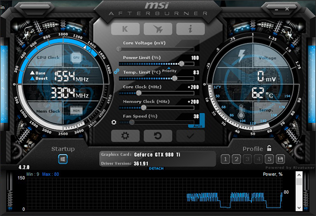316x216 pixels.
Task: Click the lightning bolt voltage icon
Action: pos(241,56)
